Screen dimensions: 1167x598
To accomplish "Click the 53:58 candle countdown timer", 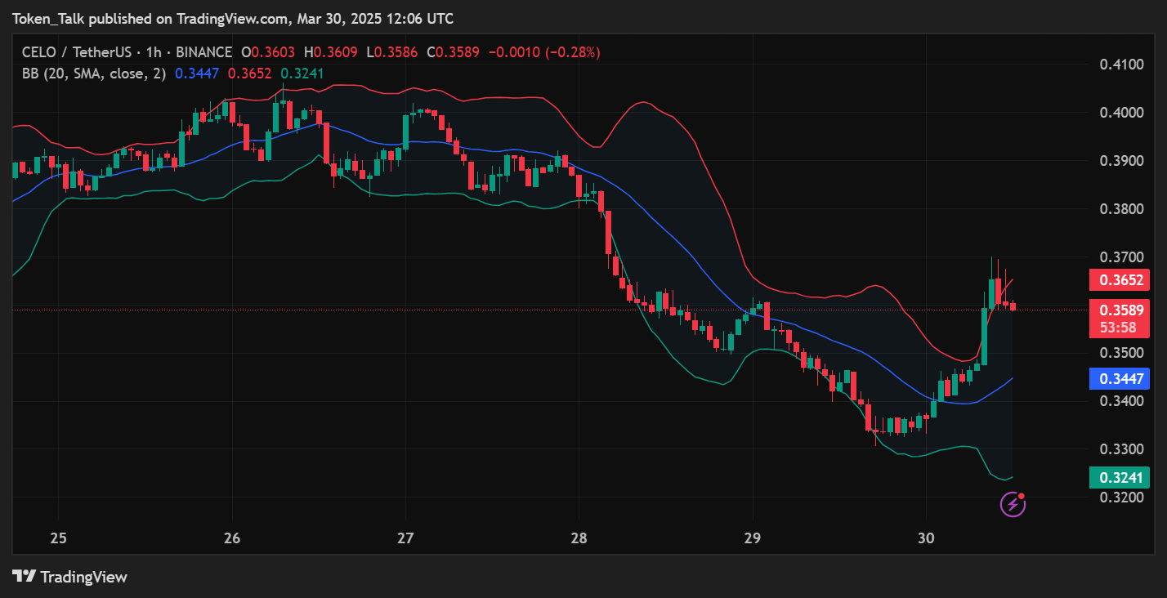I will (1120, 328).
